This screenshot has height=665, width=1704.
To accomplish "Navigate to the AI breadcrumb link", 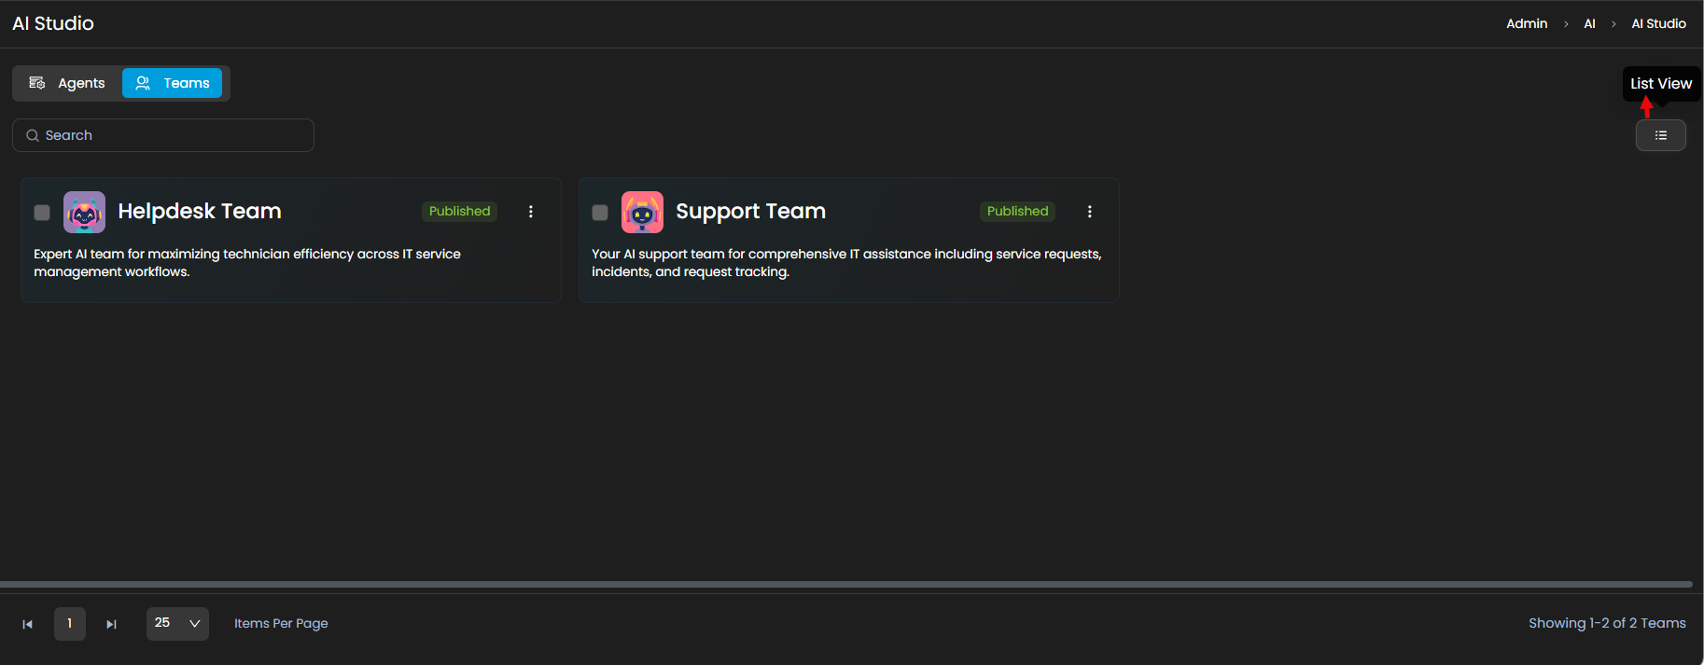I will click(1589, 23).
